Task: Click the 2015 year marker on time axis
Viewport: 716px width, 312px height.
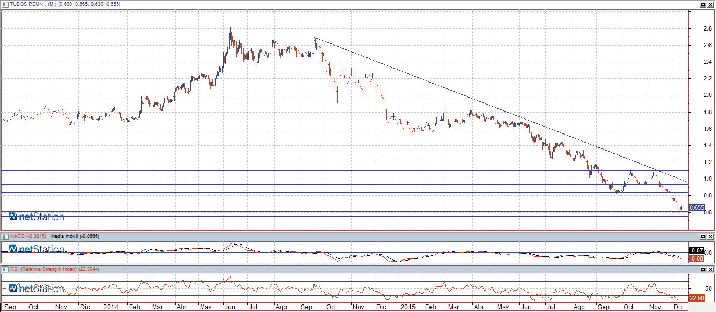Action: point(407,308)
